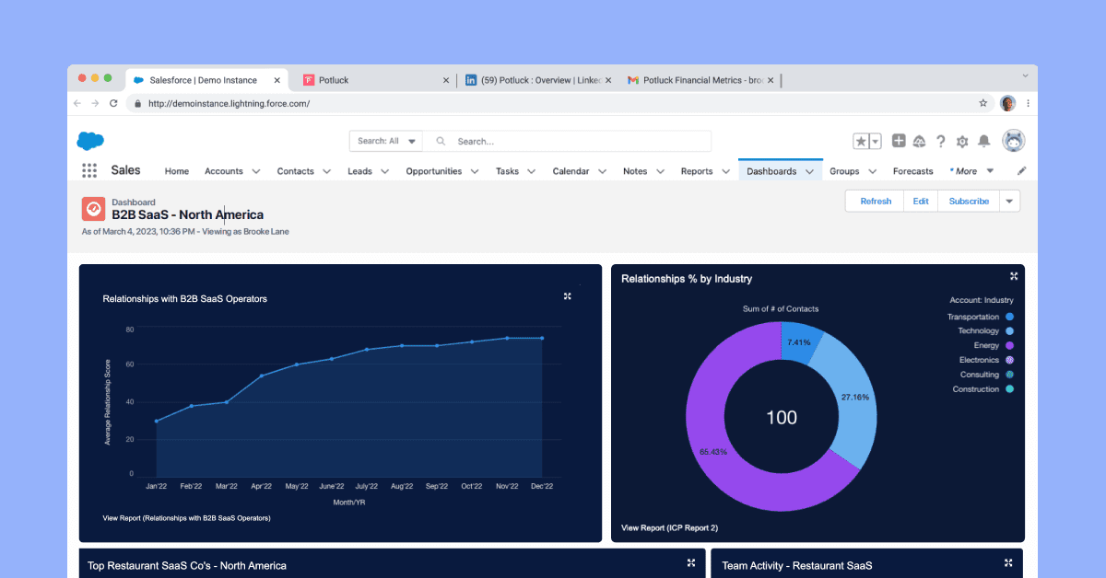Expand the Top Restaurant SaaS Co's widget

pyautogui.click(x=691, y=562)
